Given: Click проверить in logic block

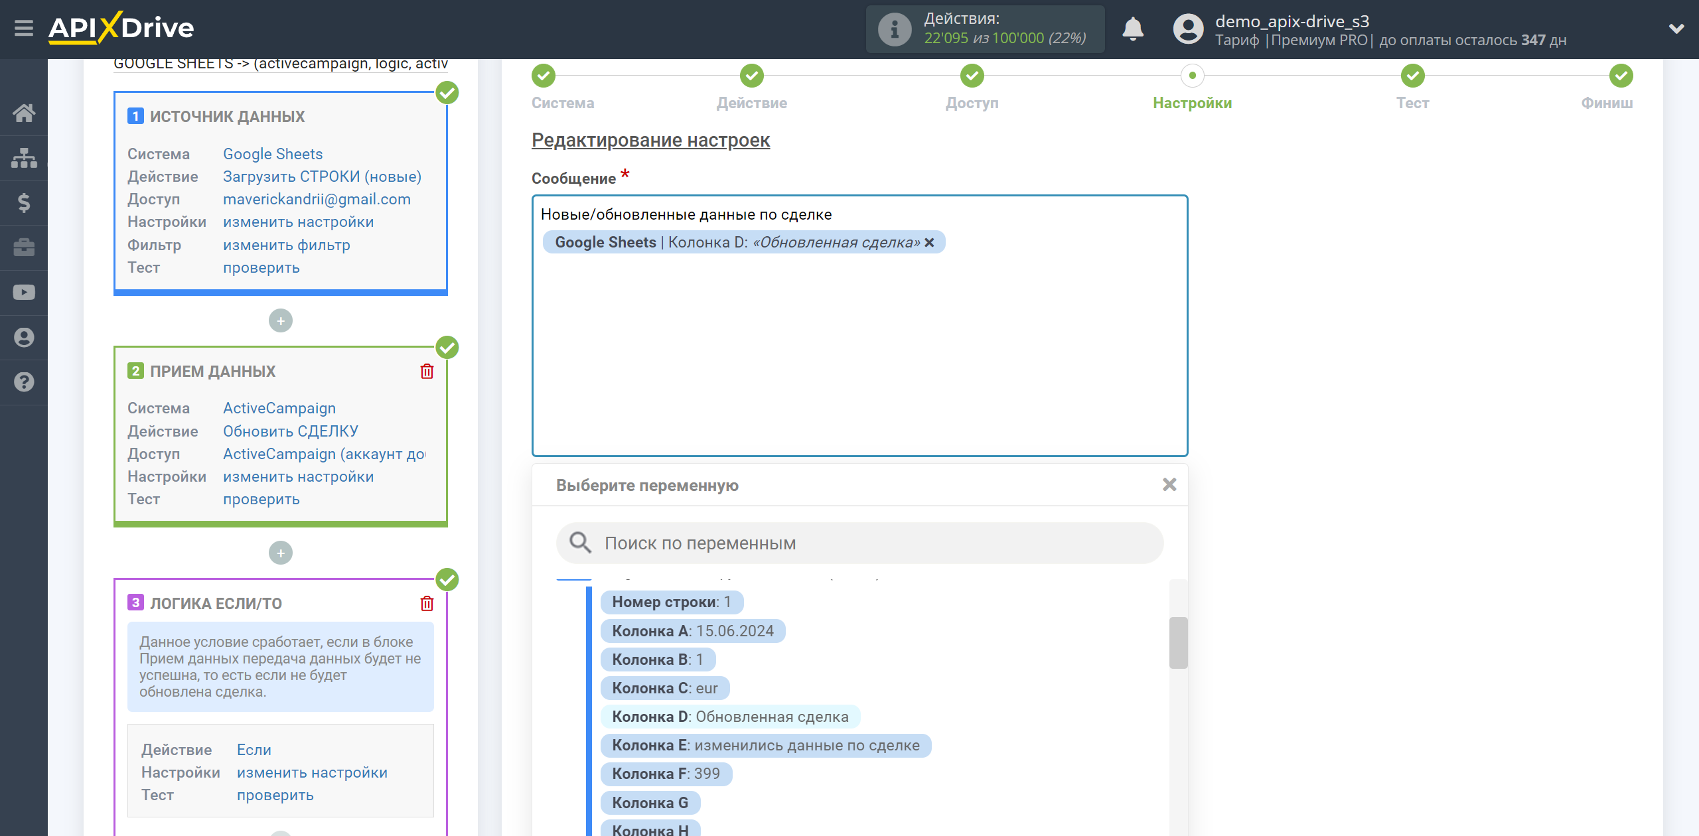Looking at the screenshot, I should point(275,795).
